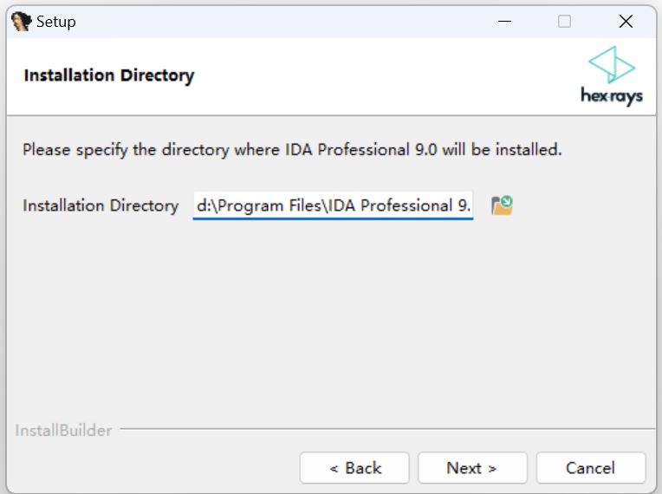Click the 'Please specify the directory' instruction text

pos(292,150)
